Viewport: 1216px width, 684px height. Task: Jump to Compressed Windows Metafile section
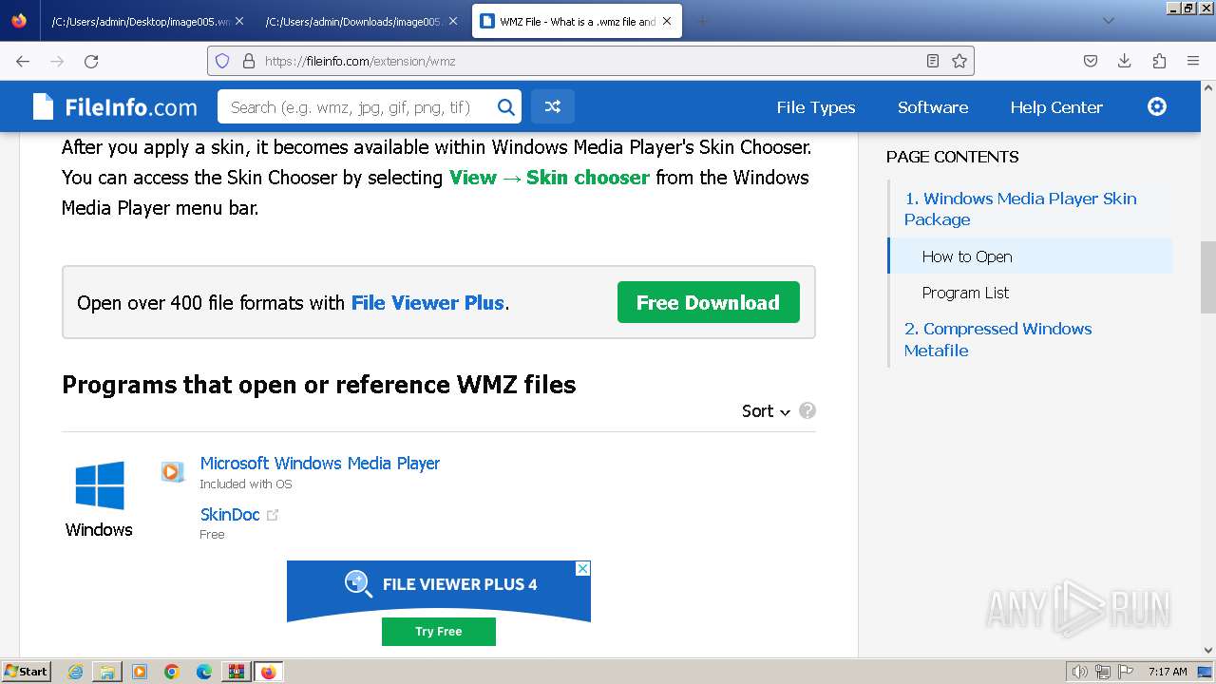tap(997, 339)
